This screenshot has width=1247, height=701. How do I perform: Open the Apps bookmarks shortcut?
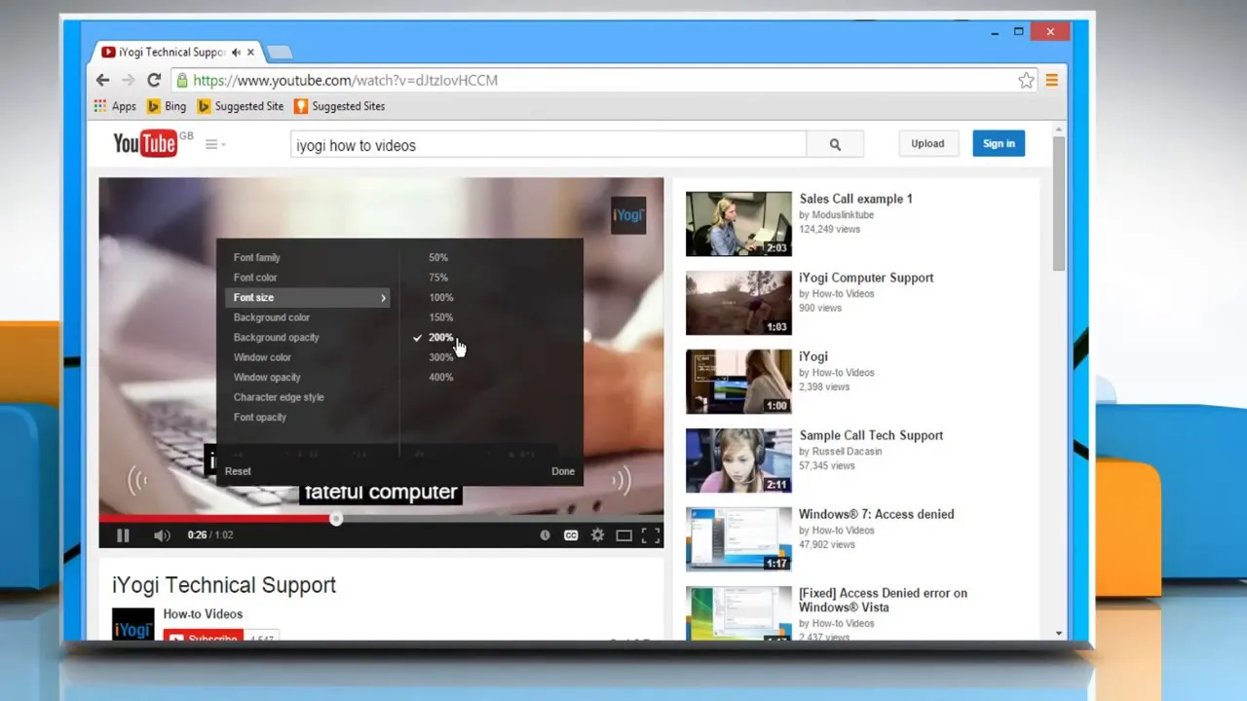tap(115, 106)
